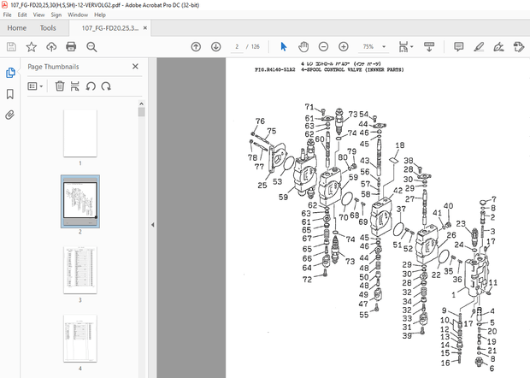Image resolution: width=530 pixels, height=378 pixels.
Task: Upload file to cloud icon
Action: [51, 47]
